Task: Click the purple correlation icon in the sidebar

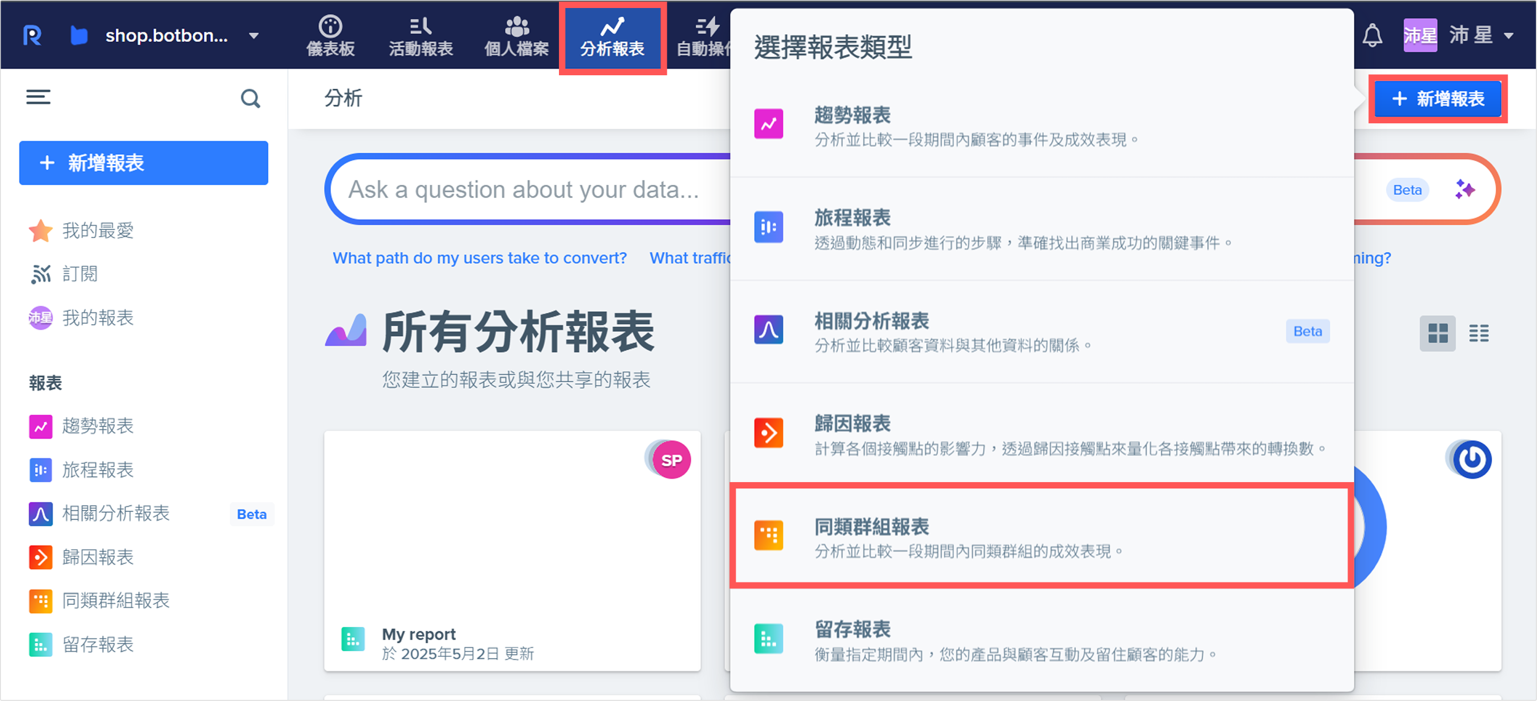Action: [41, 514]
